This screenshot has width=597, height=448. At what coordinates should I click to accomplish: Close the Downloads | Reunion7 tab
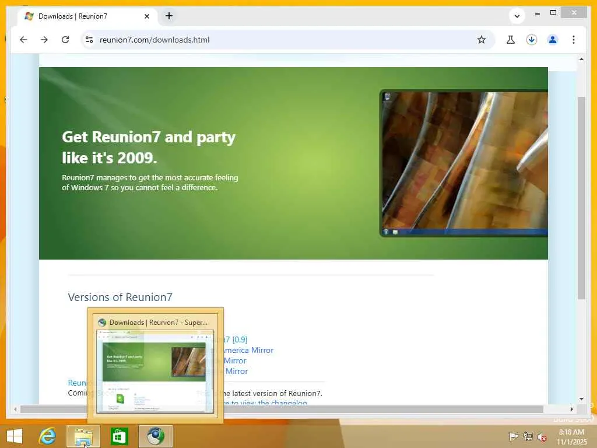tap(147, 16)
